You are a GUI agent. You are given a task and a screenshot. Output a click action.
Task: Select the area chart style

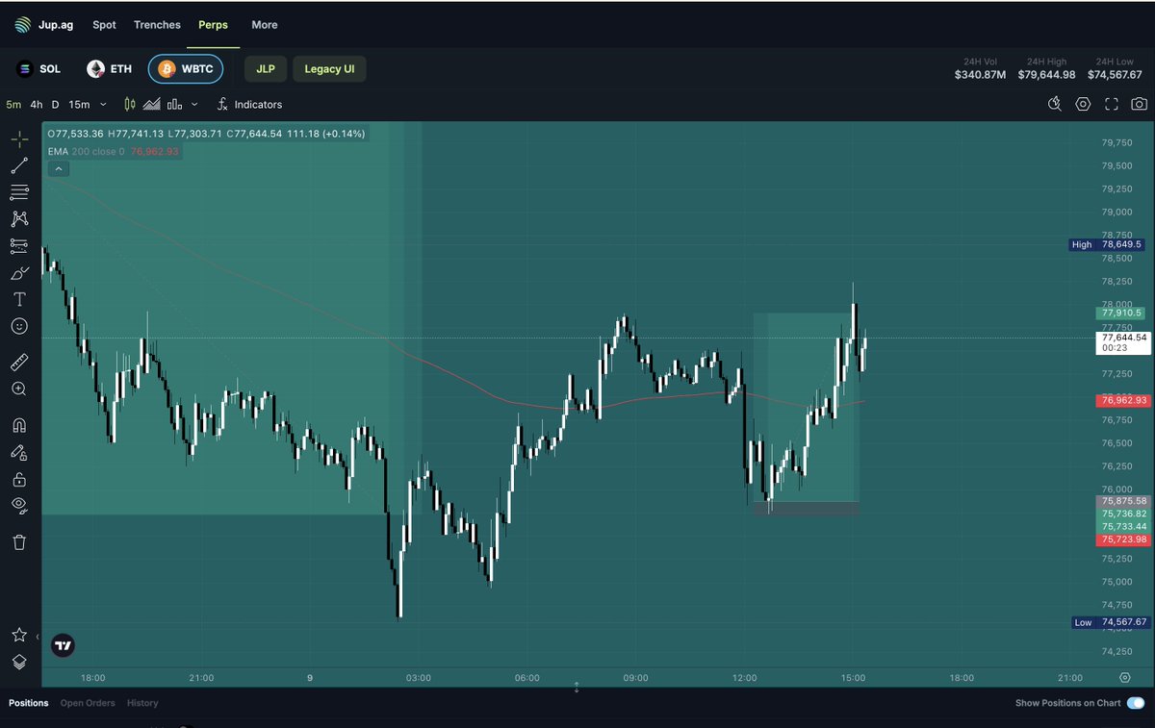coord(152,104)
